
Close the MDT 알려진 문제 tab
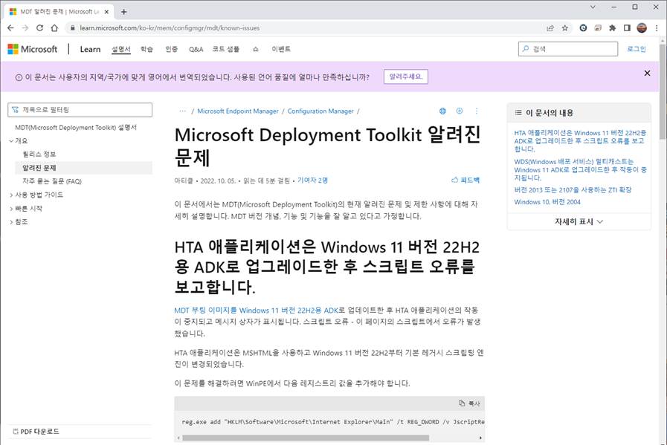106,12
